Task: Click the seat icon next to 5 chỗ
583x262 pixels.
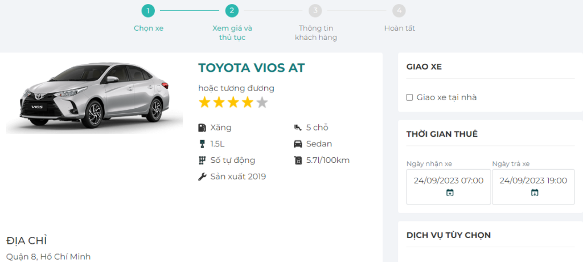Action: 298,128
